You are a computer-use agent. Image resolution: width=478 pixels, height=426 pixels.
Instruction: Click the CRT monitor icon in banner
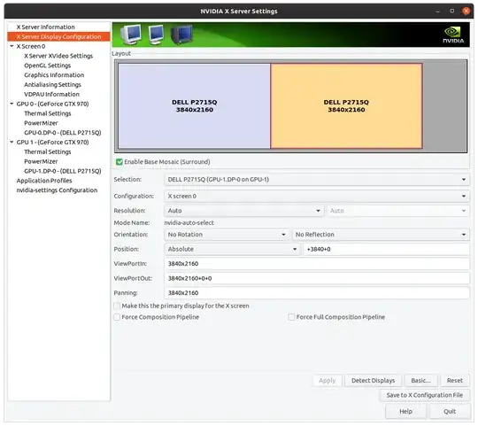point(131,35)
